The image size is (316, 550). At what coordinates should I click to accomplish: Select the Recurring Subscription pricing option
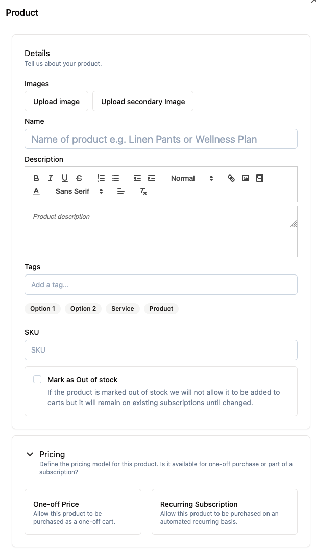(225, 511)
